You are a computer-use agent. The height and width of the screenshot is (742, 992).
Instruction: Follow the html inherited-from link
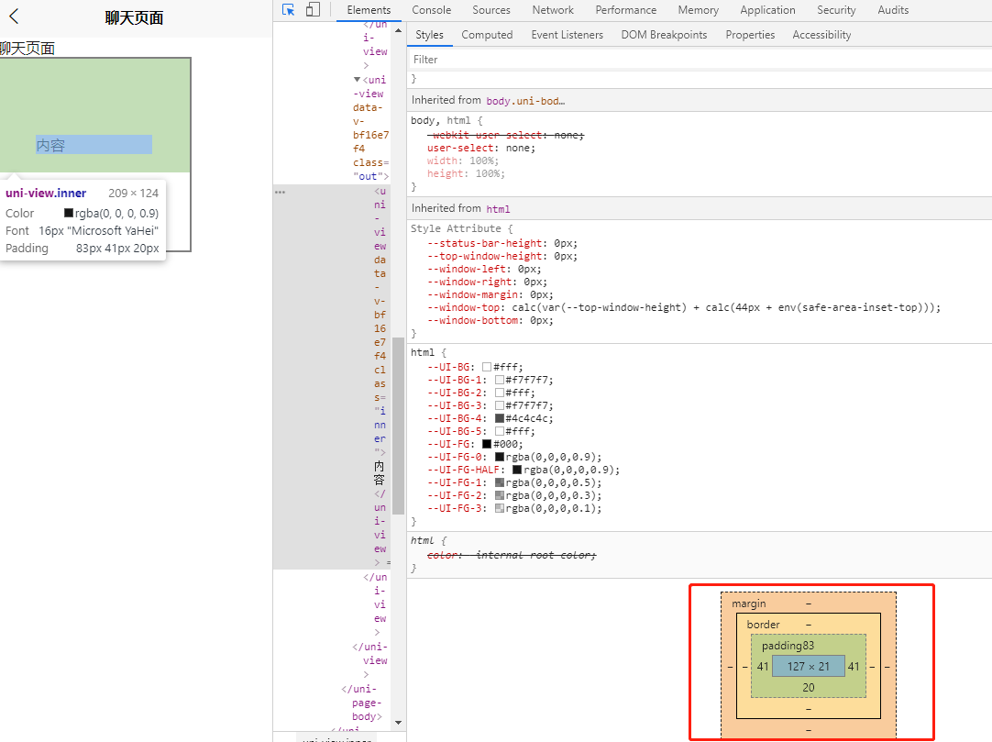tap(498, 209)
